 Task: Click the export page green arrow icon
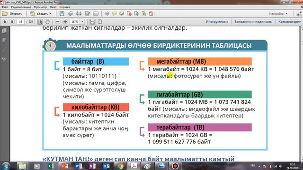pyautogui.click(x=144, y=14)
